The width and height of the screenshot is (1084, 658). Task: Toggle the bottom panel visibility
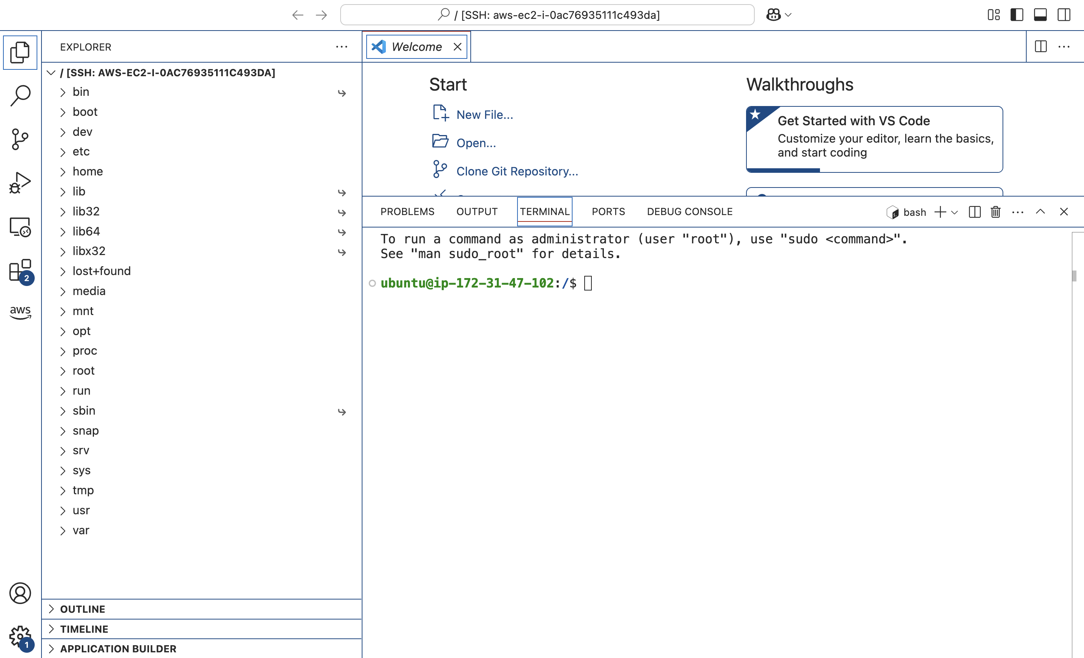(1040, 15)
